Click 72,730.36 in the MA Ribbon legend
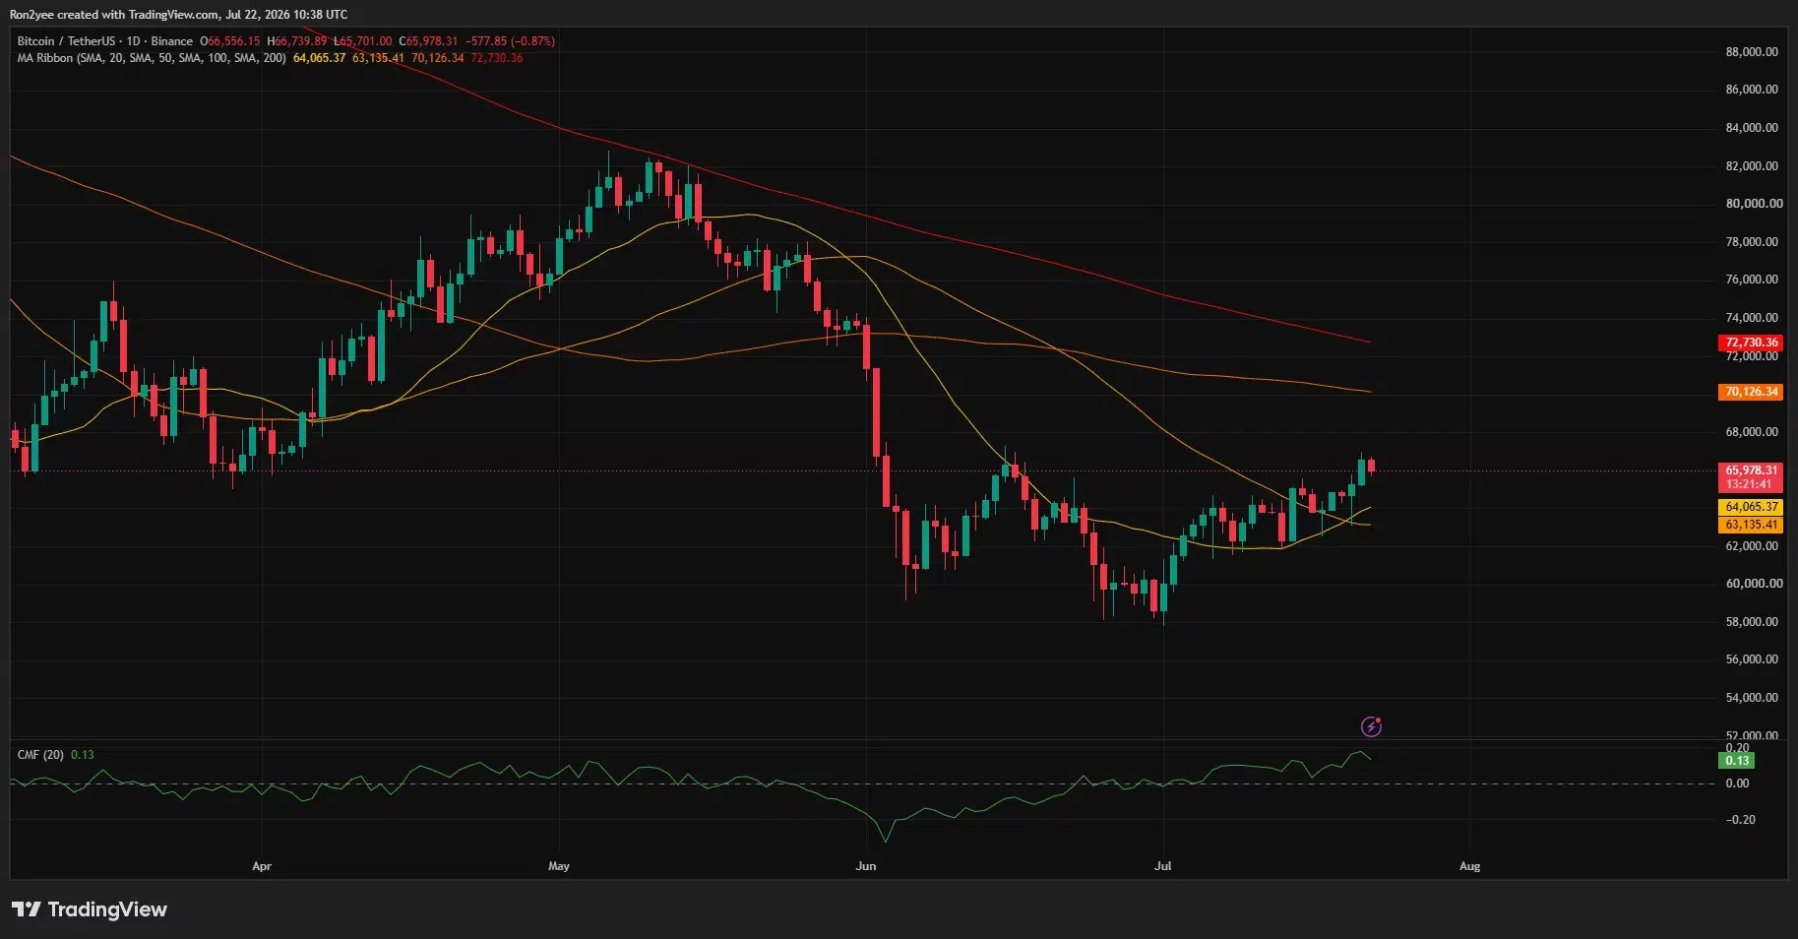 [497, 58]
